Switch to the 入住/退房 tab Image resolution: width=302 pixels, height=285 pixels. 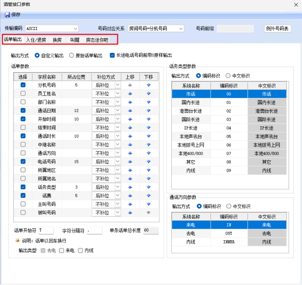click(x=36, y=40)
